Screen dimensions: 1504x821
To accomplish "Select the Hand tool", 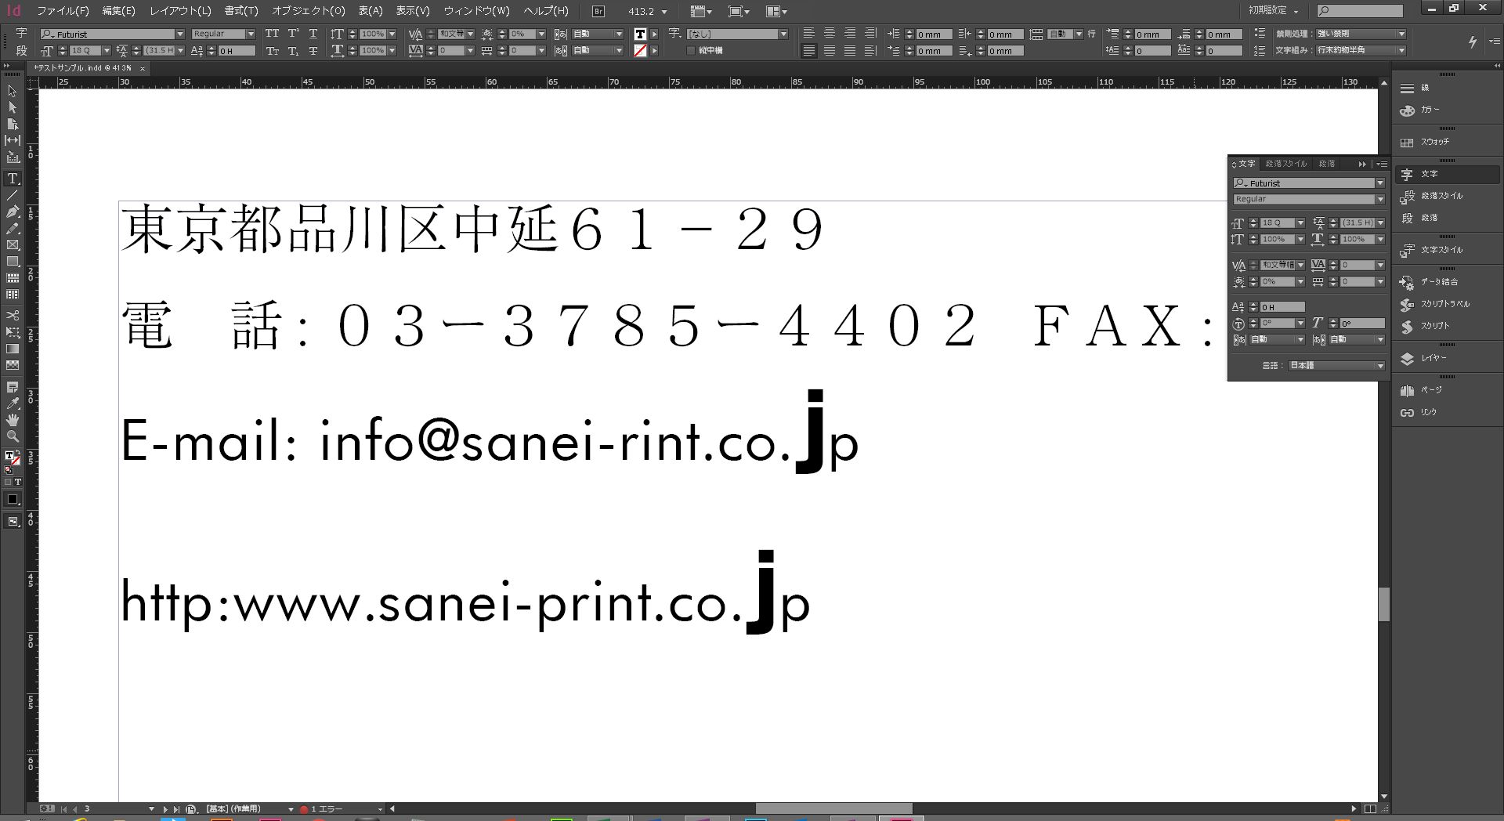I will tap(13, 420).
